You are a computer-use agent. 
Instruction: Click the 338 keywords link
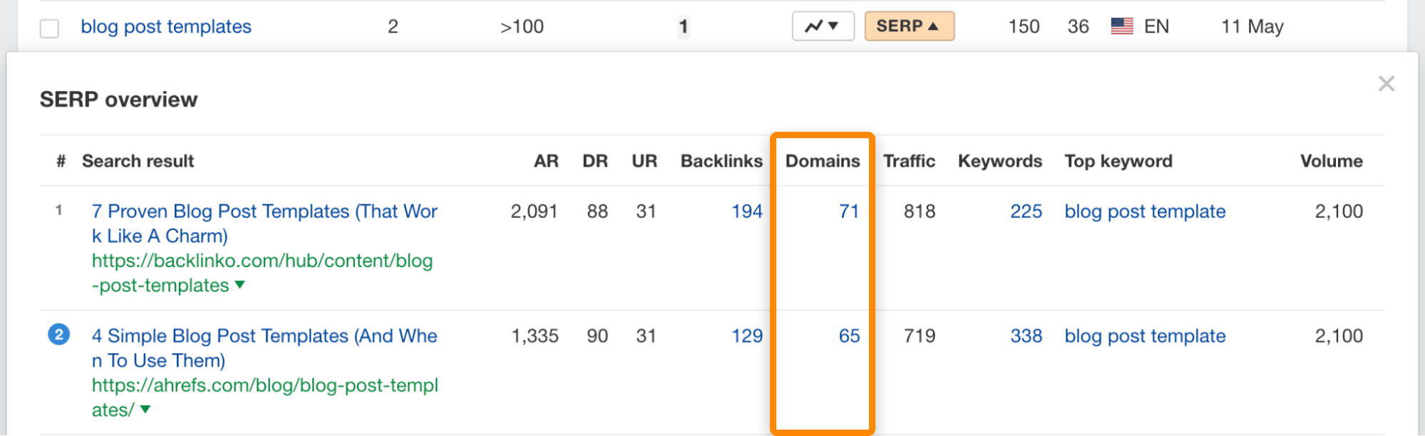pyautogui.click(x=1026, y=336)
